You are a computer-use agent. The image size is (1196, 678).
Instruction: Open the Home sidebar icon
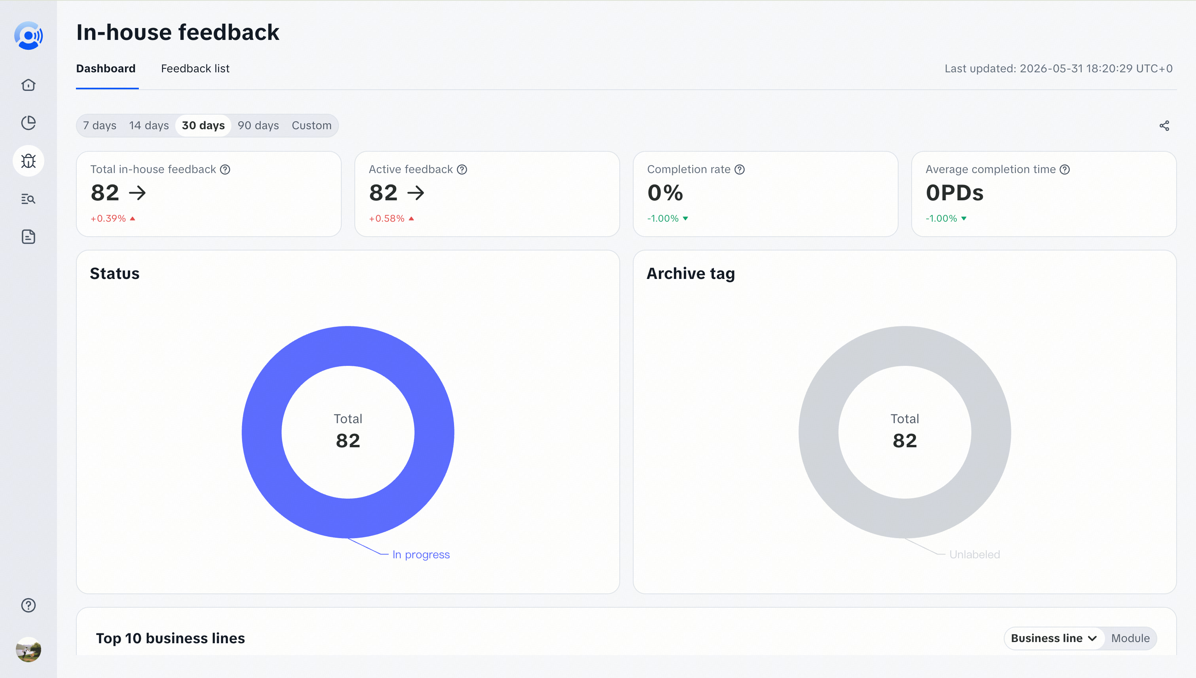tap(28, 85)
